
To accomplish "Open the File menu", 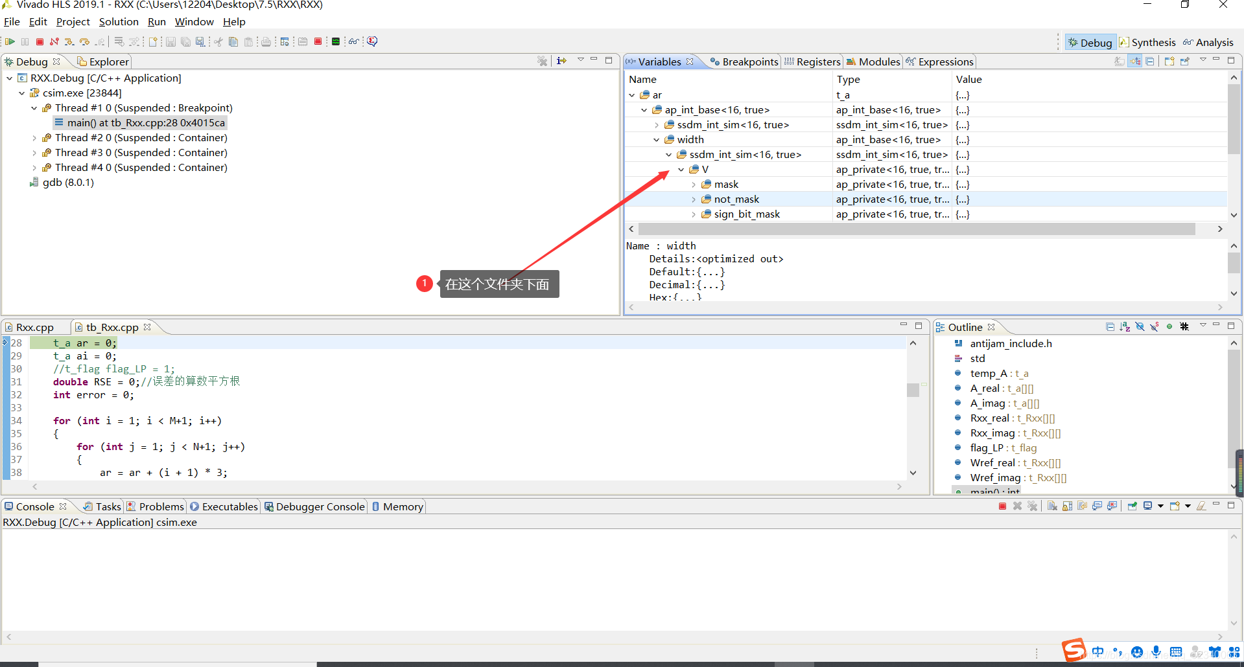I will point(12,22).
